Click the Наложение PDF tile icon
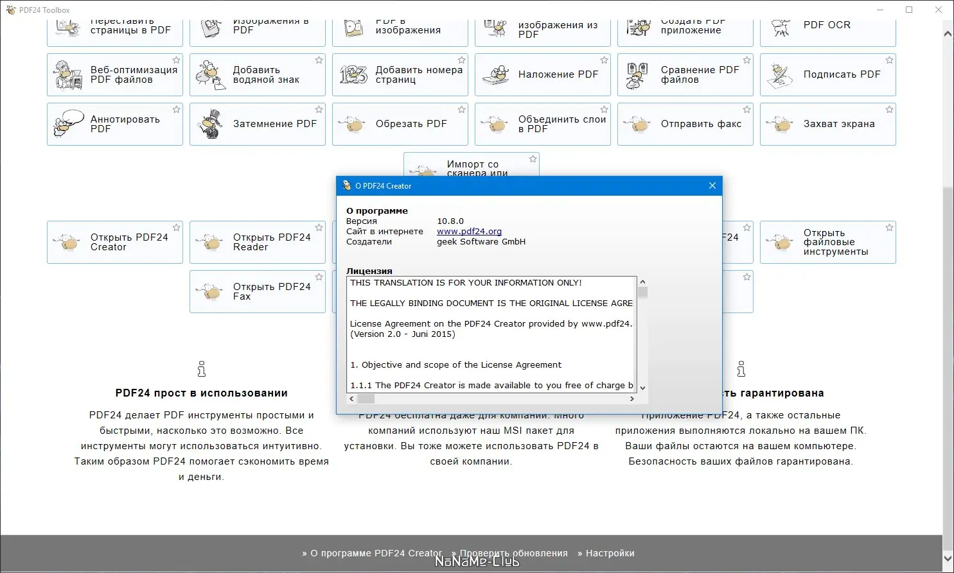 pos(496,74)
